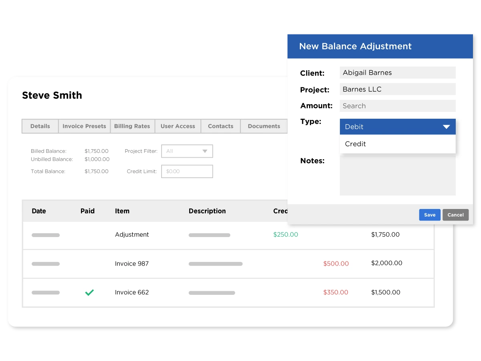Viewport: 481px width, 361px height.
Task: Focus the Amount search field
Action: click(x=398, y=106)
